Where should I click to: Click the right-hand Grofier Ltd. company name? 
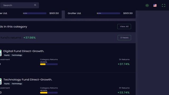(74, 13)
